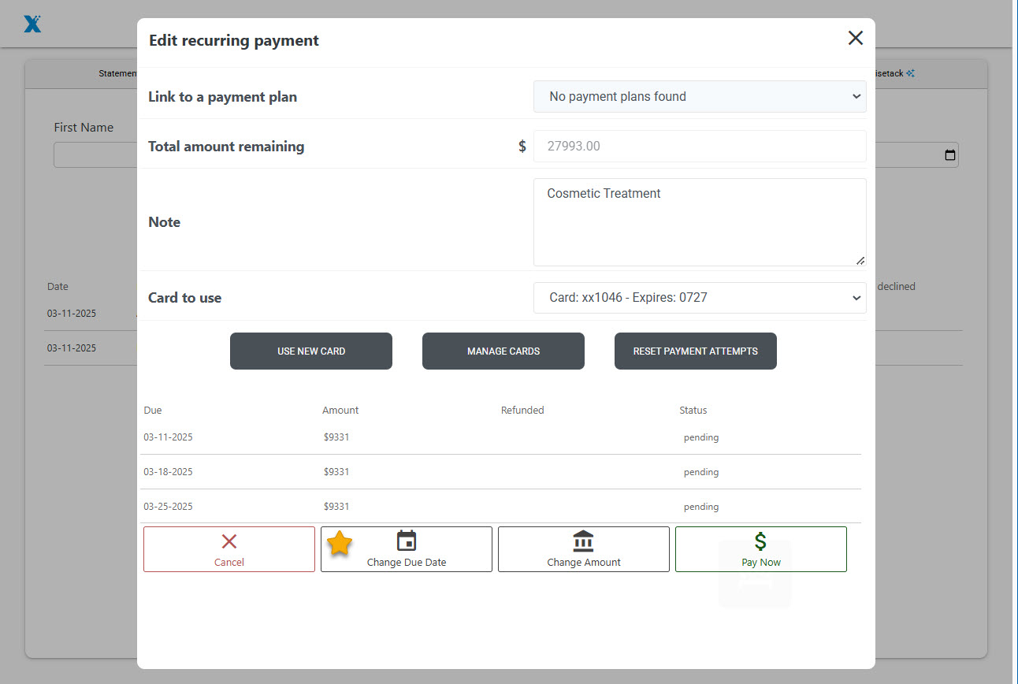Close the Edit recurring payment dialog
This screenshot has height=684, width=1018.
[x=855, y=38]
